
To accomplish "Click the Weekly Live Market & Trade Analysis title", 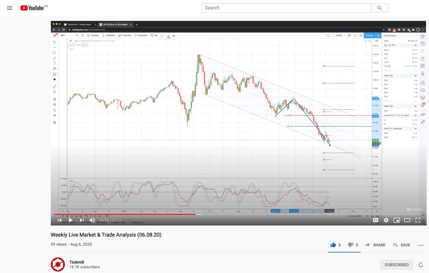I will (x=106, y=235).
